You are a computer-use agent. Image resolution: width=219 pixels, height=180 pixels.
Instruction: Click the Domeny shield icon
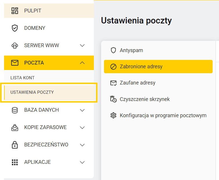[x=15, y=28]
